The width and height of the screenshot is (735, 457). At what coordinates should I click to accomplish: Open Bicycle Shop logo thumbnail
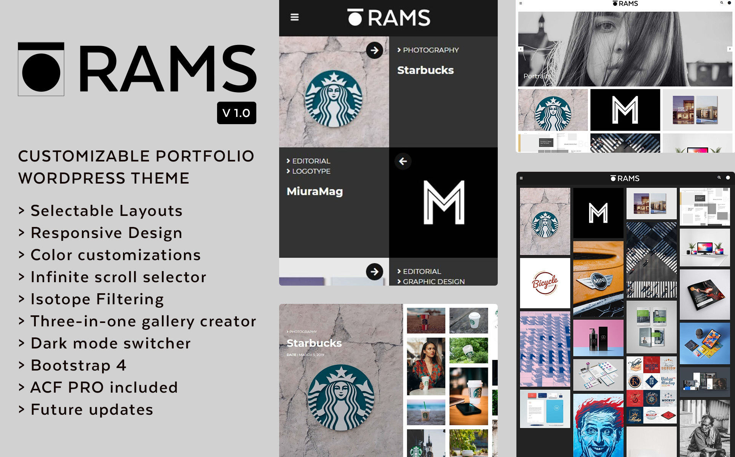pos(545,283)
